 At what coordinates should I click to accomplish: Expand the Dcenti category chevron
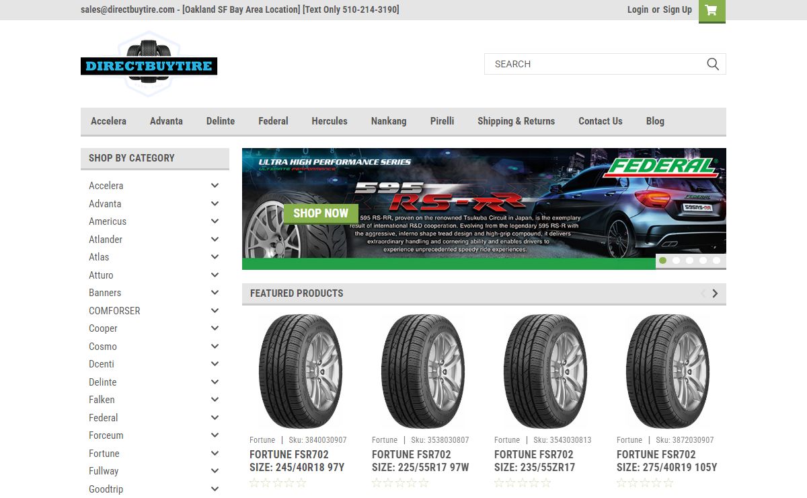point(215,364)
